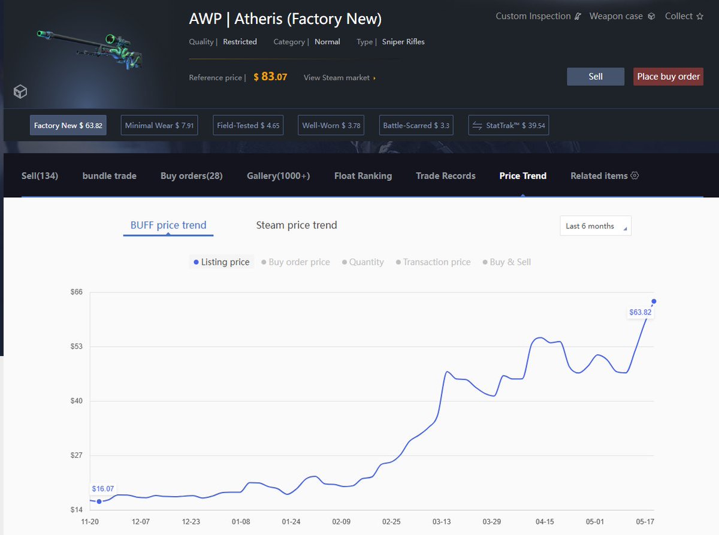This screenshot has width=719, height=535.
Task: Open the 3D inspect cube icon
Action: [x=20, y=92]
